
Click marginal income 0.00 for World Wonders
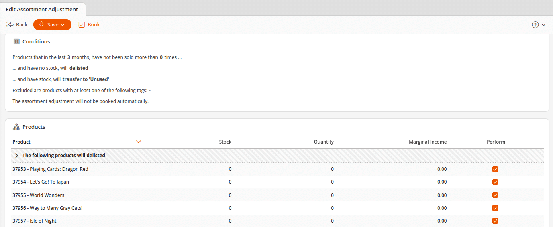pyautogui.click(x=442, y=195)
